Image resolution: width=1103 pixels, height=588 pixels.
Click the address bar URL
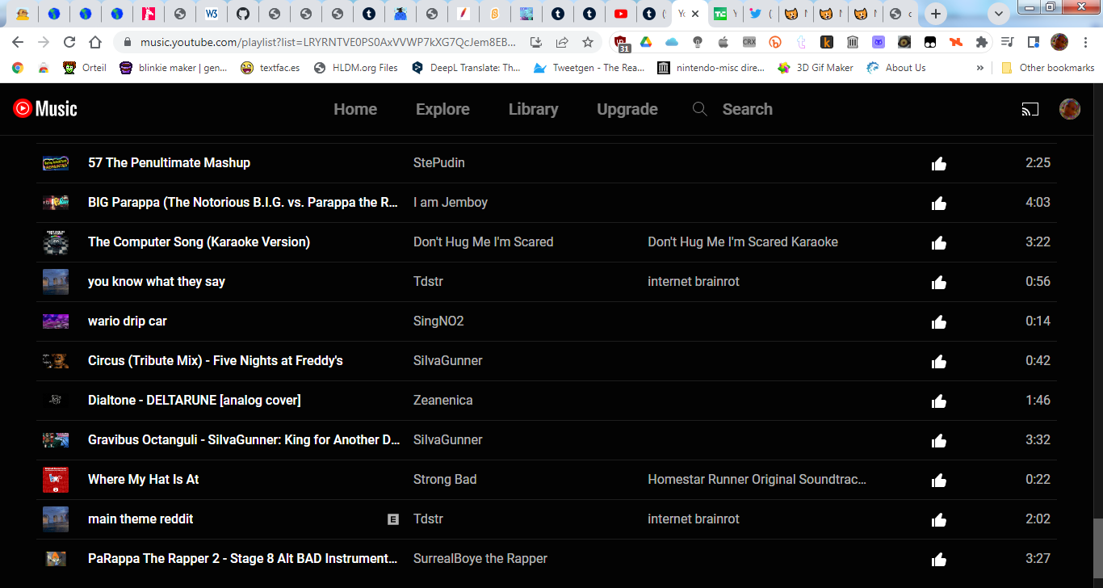[328, 42]
